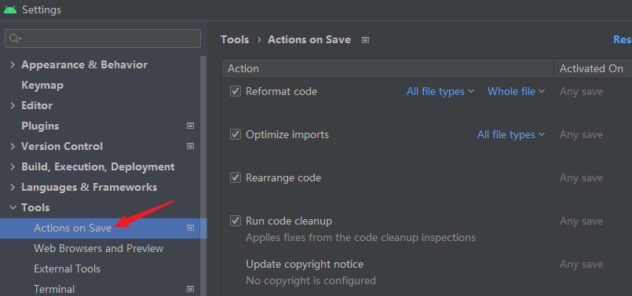This screenshot has width=632, height=296.
Task: Toggle the Optimize imports checkbox
Action: 236,134
